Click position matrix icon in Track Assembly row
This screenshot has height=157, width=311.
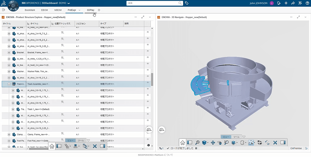pos(62,83)
